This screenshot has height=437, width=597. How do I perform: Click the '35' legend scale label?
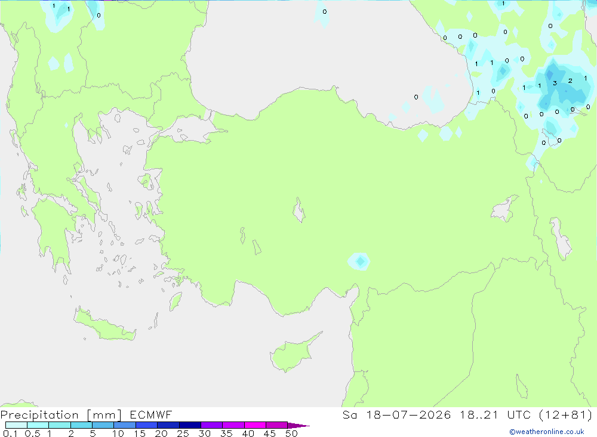tap(226, 433)
